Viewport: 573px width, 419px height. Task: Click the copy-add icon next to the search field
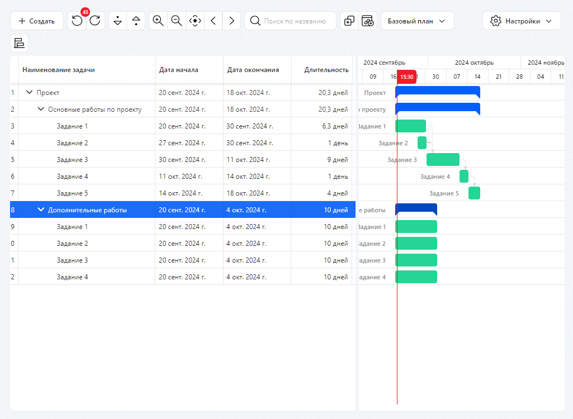tap(349, 21)
